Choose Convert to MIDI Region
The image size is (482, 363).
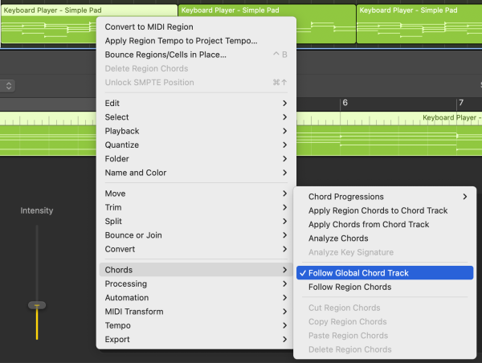click(196, 27)
